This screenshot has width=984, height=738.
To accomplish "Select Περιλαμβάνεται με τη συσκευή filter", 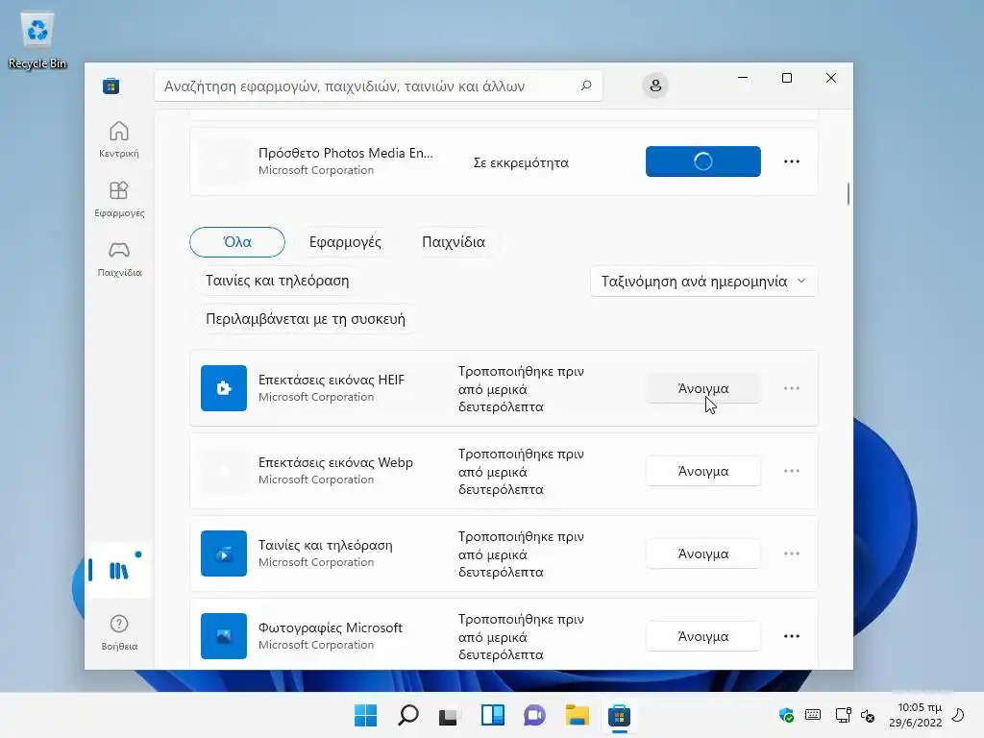I will click(x=306, y=319).
